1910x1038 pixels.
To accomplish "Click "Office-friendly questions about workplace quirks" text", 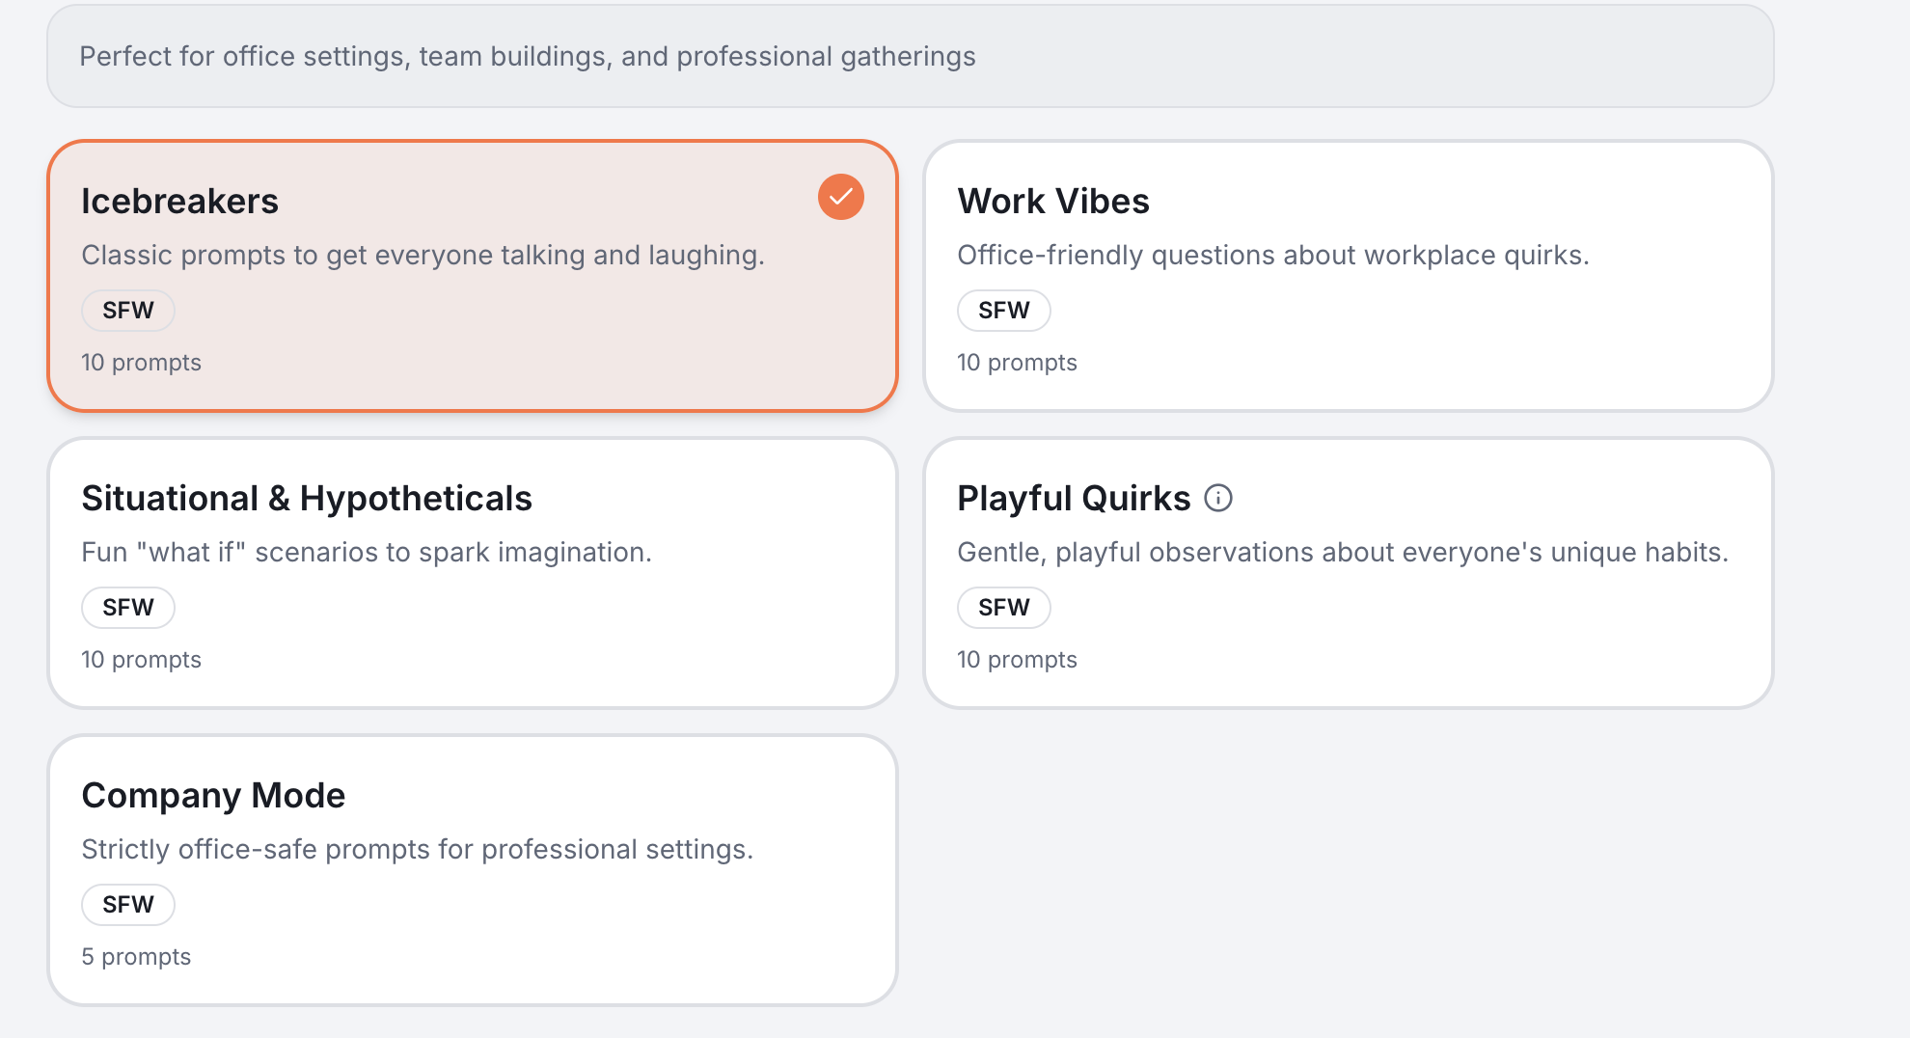I will (x=1272, y=255).
